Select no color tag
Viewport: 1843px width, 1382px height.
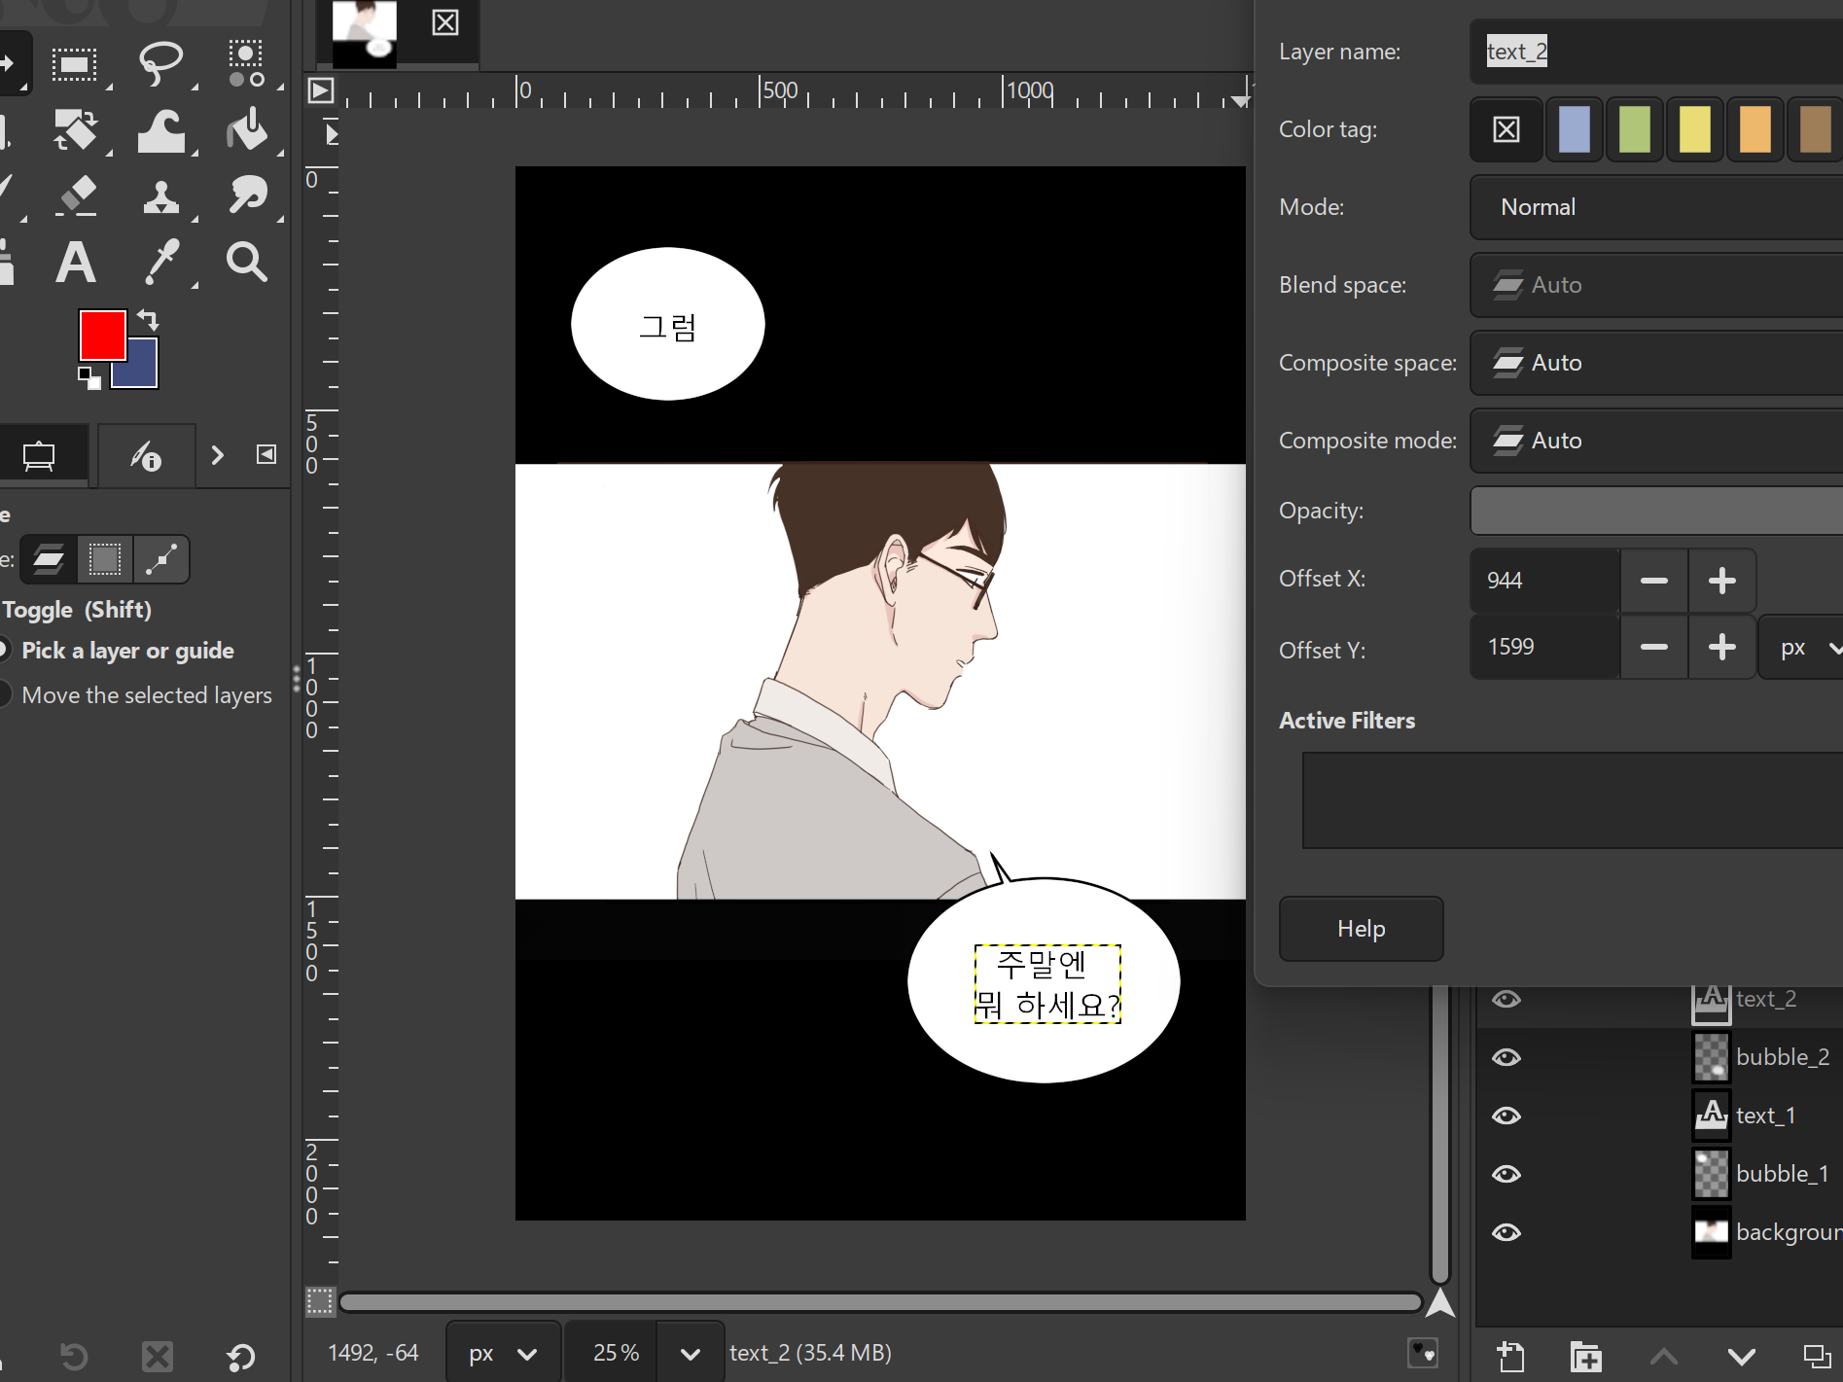point(1506,129)
